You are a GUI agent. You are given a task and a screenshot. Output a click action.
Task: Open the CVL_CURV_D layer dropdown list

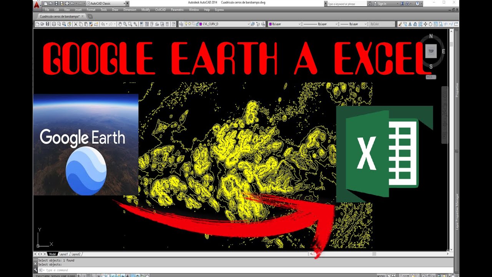(x=249, y=24)
